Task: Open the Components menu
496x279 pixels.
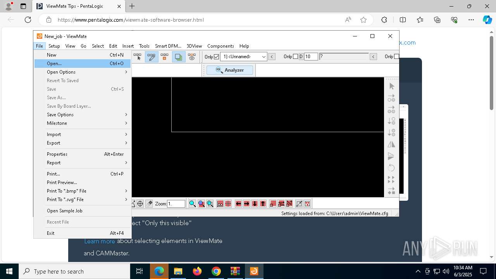Action: (220, 46)
